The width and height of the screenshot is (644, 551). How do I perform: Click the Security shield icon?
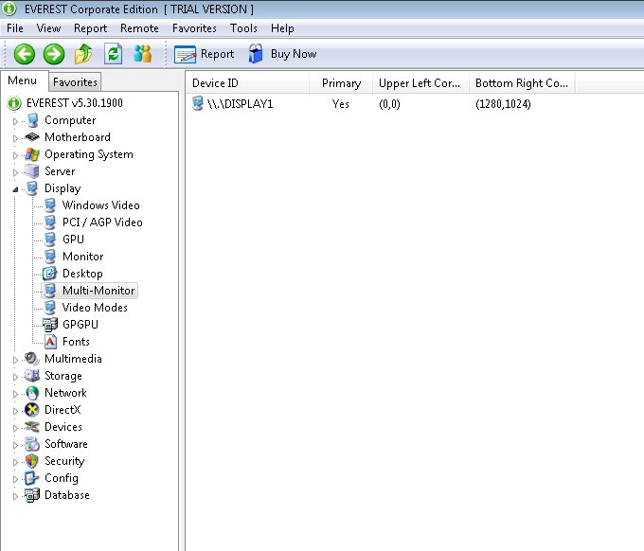32,461
